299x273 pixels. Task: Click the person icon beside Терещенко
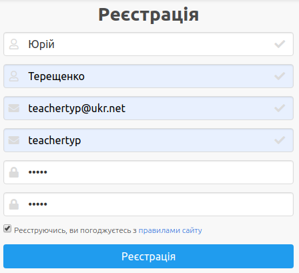click(x=14, y=76)
